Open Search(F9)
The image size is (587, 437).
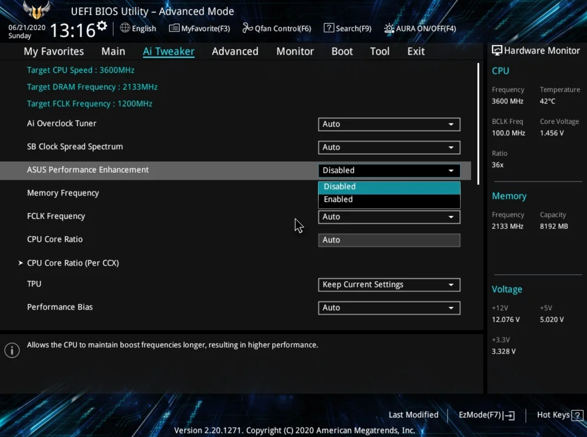point(347,28)
